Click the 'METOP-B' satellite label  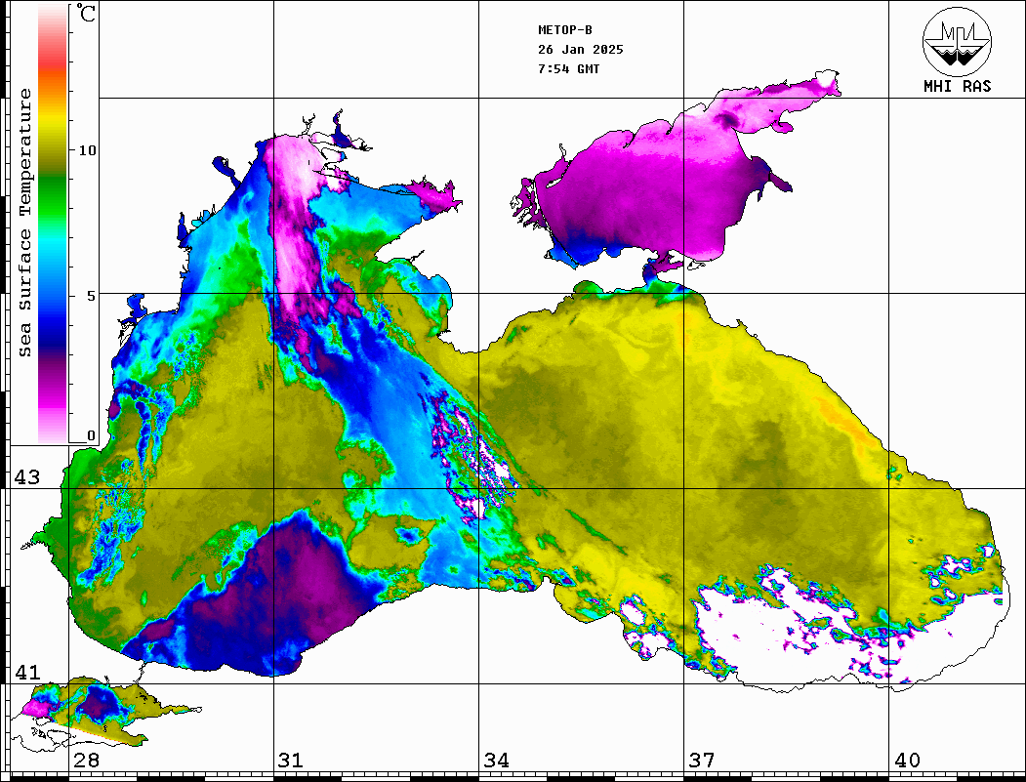point(564,29)
